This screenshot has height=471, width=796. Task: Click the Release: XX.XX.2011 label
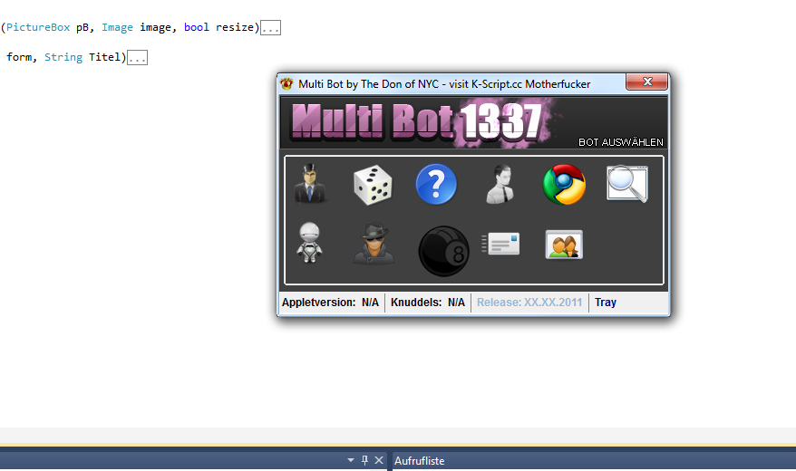pyautogui.click(x=529, y=303)
